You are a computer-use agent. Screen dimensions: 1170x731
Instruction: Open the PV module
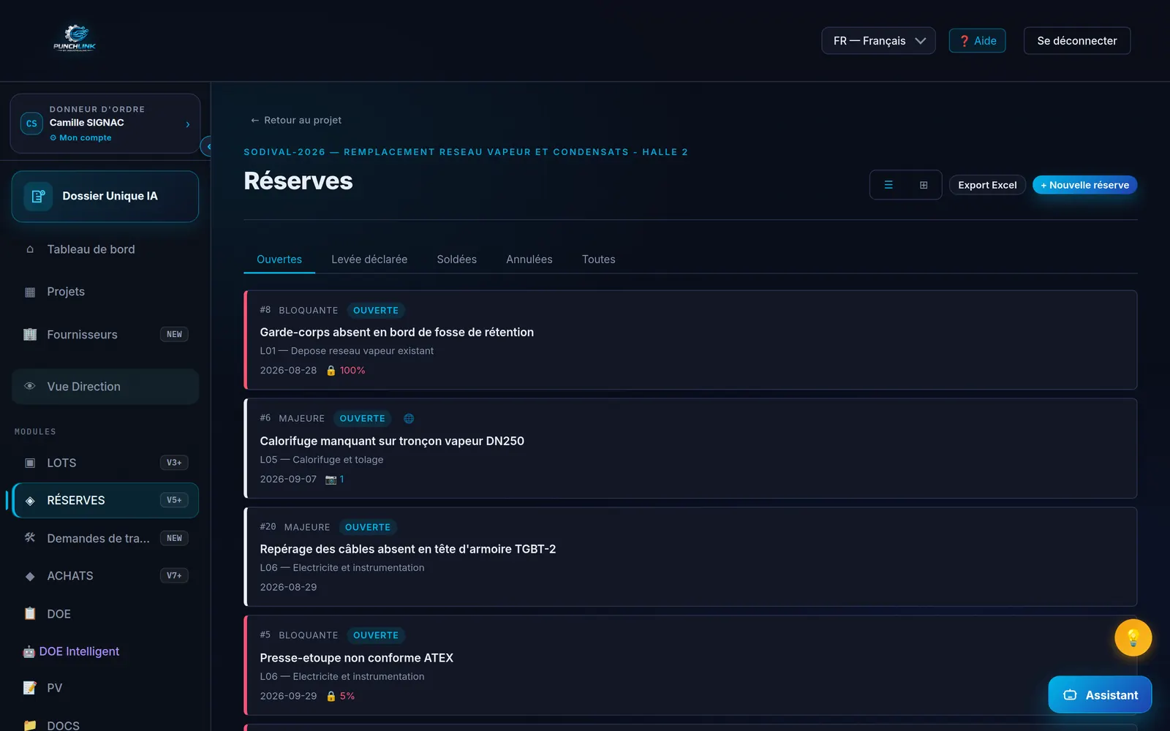(x=105, y=688)
